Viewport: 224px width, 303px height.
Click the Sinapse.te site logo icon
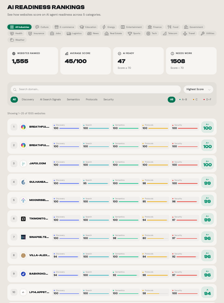23,237
